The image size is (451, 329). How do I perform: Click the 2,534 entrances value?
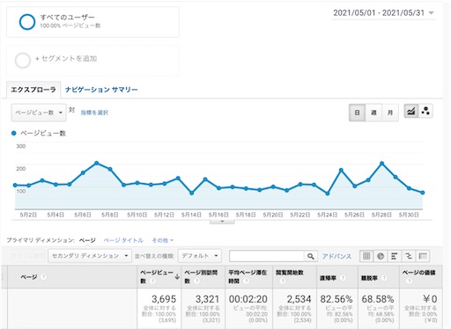(299, 299)
